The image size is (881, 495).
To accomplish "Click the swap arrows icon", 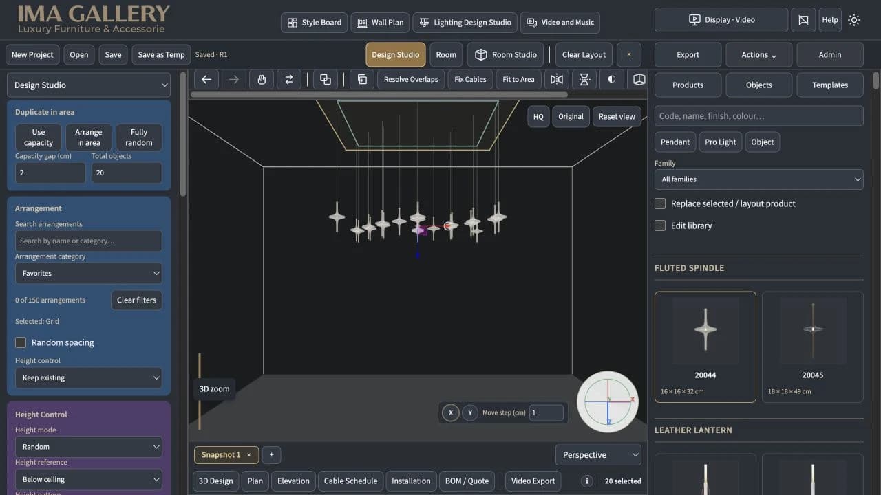I will [289, 79].
